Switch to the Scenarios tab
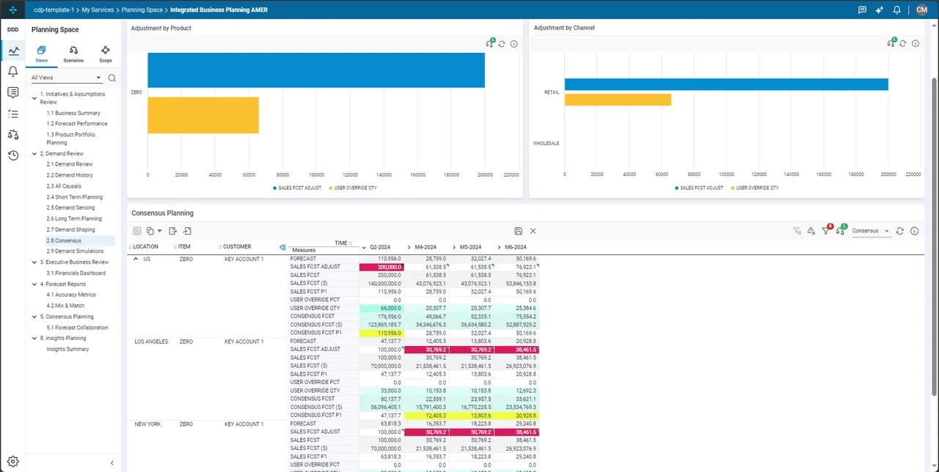The height and width of the screenshot is (472, 939). [x=73, y=54]
